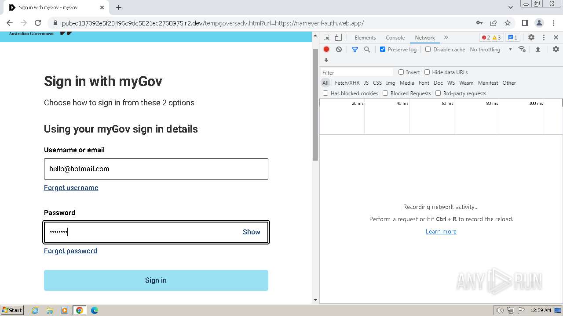Check the Invert filter checkbox

(x=401, y=72)
